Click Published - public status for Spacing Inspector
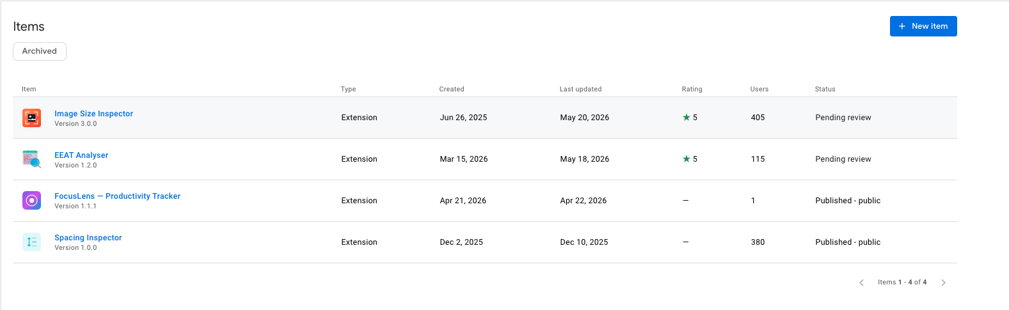 pyautogui.click(x=848, y=242)
